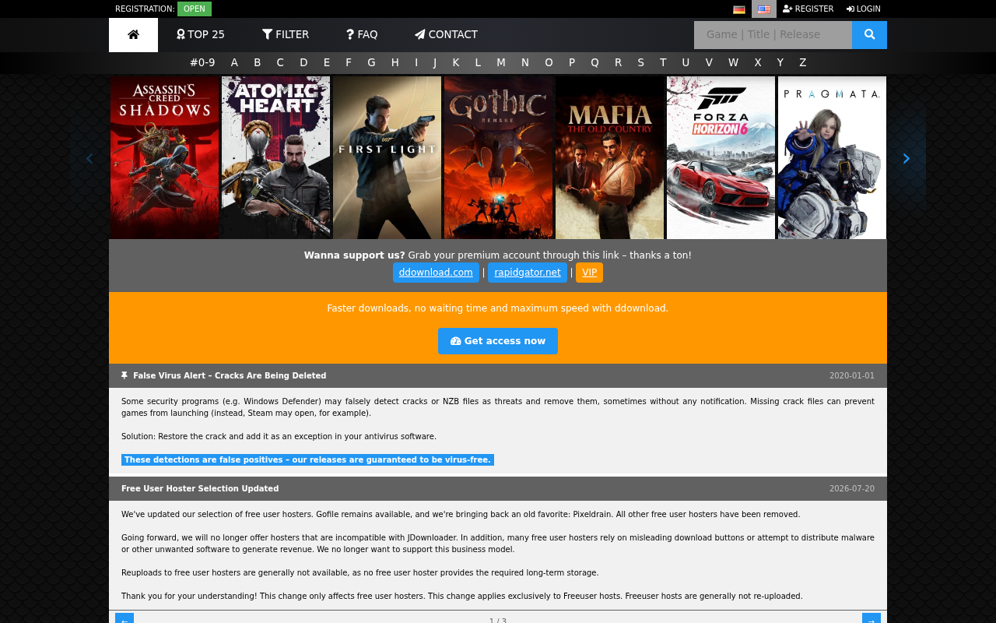Click highlighted virus-free guarantee text
996x623 pixels.
[x=307, y=460]
